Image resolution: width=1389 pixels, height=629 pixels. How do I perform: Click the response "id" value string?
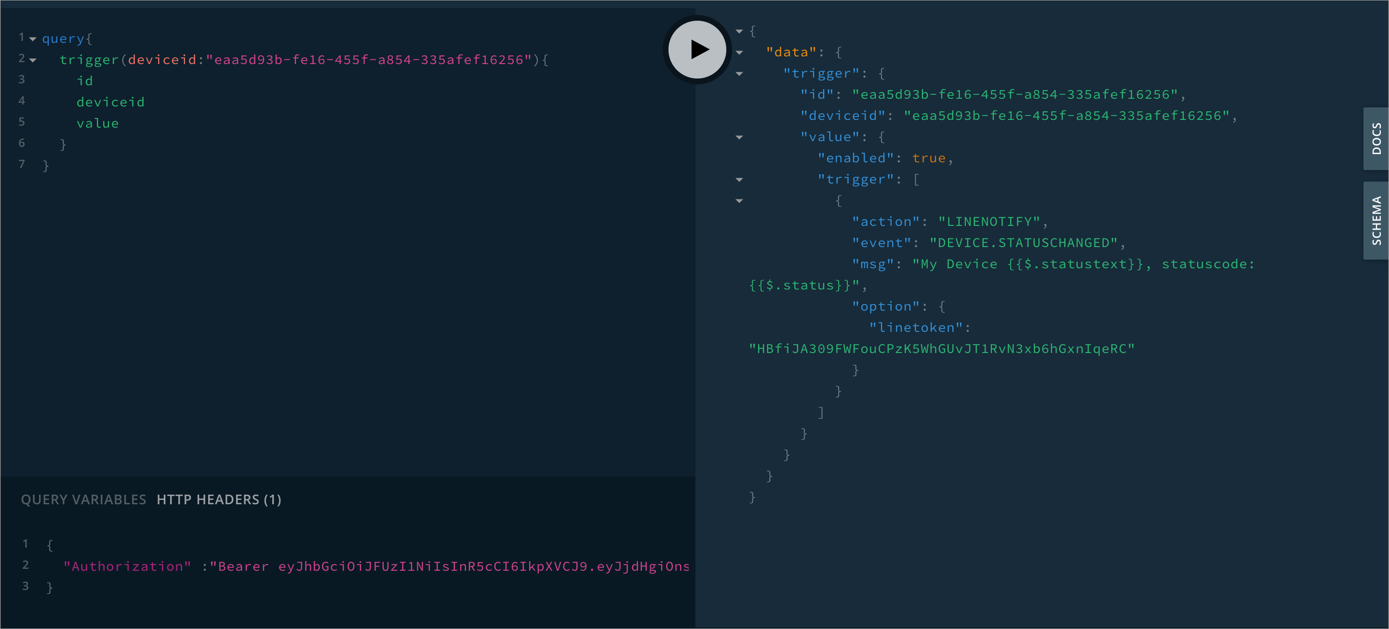(1015, 95)
